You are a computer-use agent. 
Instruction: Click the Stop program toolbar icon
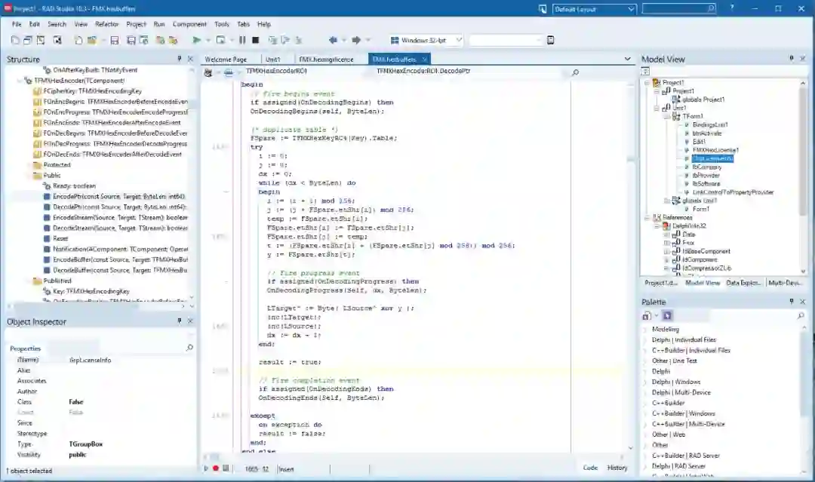(256, 40)
